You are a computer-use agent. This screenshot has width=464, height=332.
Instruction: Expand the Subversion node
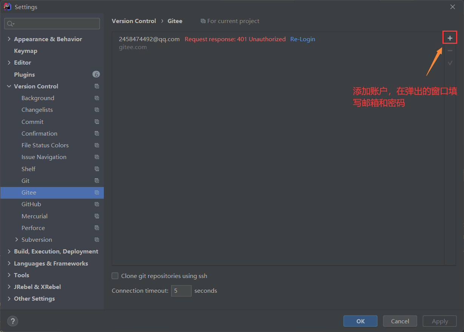(17, 239)
